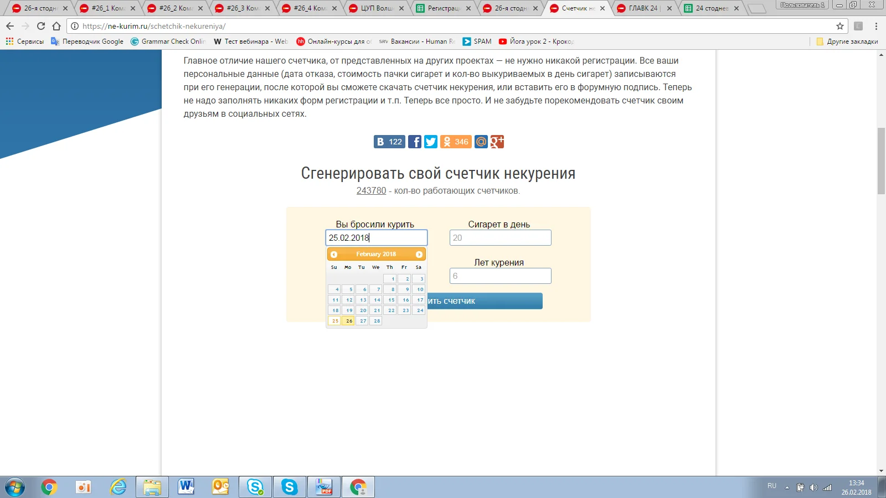The image size is (886, 498).
Task: Open the SPAM bookmark
Action: pyautogui.click(x=477, y=41)
